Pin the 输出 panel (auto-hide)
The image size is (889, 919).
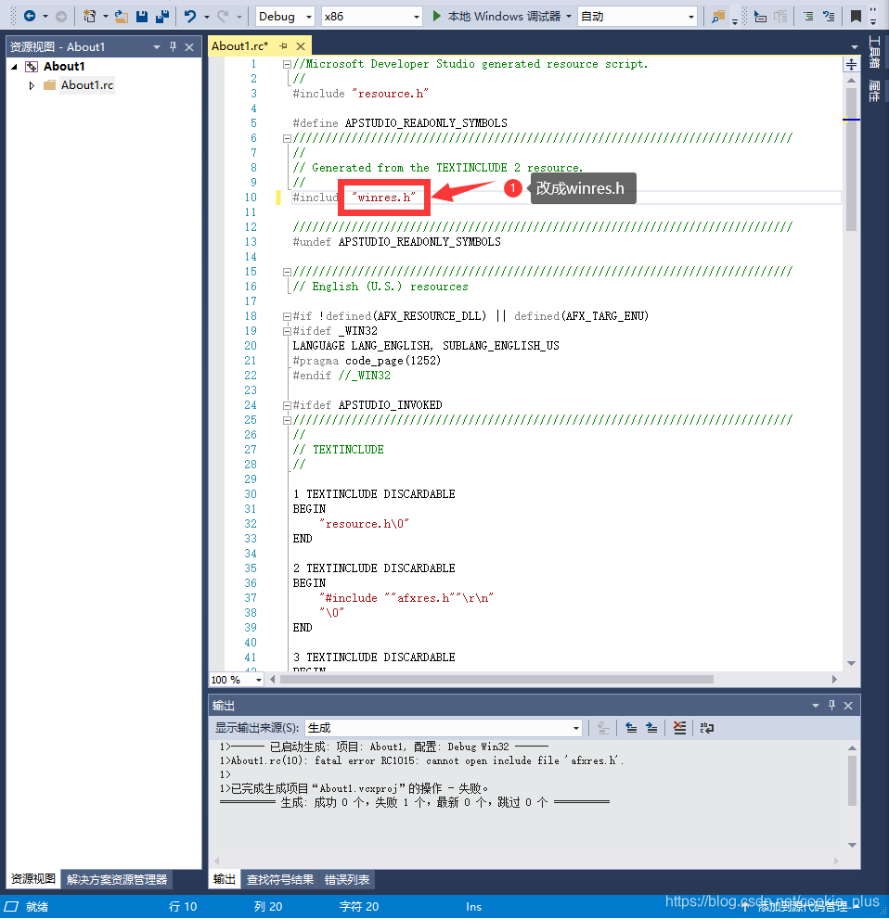tap(831, 706)
